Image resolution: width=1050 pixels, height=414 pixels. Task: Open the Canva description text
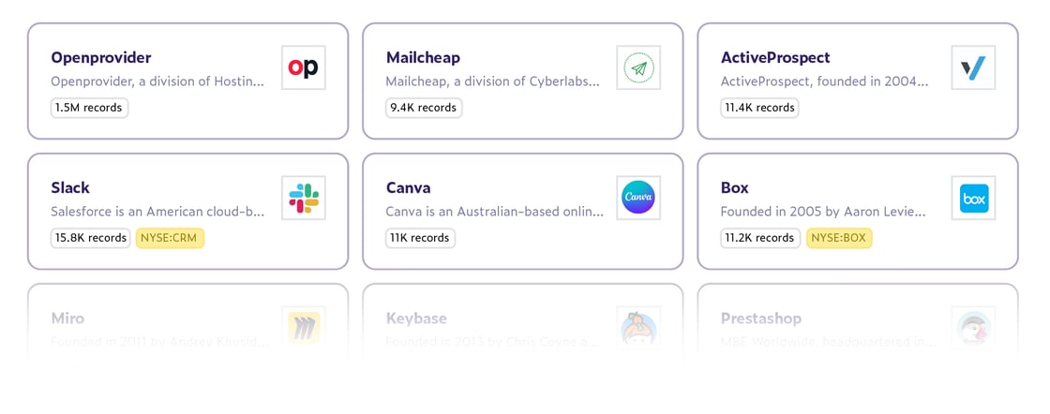pyautogui.click(x=494, y=212)
